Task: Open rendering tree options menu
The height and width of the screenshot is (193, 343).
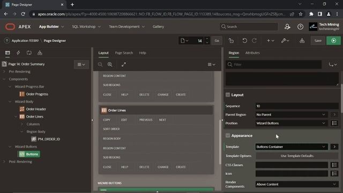Action: point(81,64)
